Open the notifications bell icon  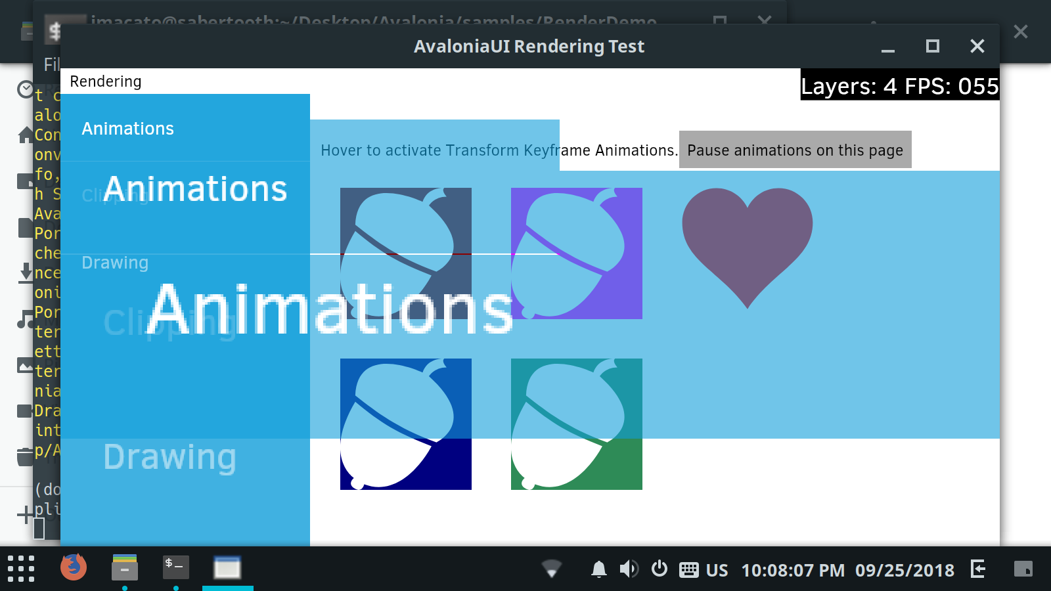tap(598, 569)
